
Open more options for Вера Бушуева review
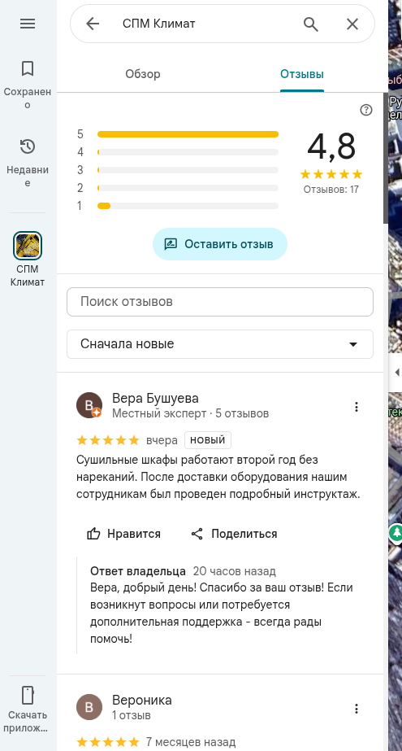click(x=356, y=407)
